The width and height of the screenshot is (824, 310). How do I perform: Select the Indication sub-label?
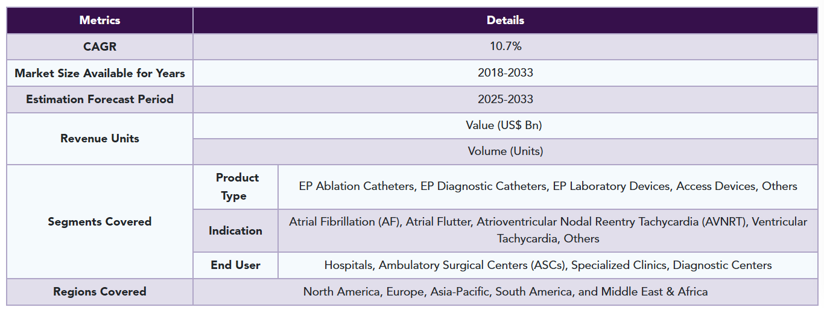(x=235, y=230)
